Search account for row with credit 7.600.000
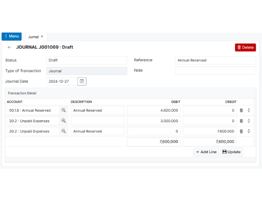 pos(63,131)
